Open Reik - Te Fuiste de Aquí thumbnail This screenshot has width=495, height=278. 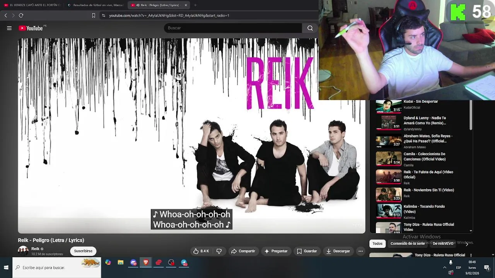coord(389,177)
